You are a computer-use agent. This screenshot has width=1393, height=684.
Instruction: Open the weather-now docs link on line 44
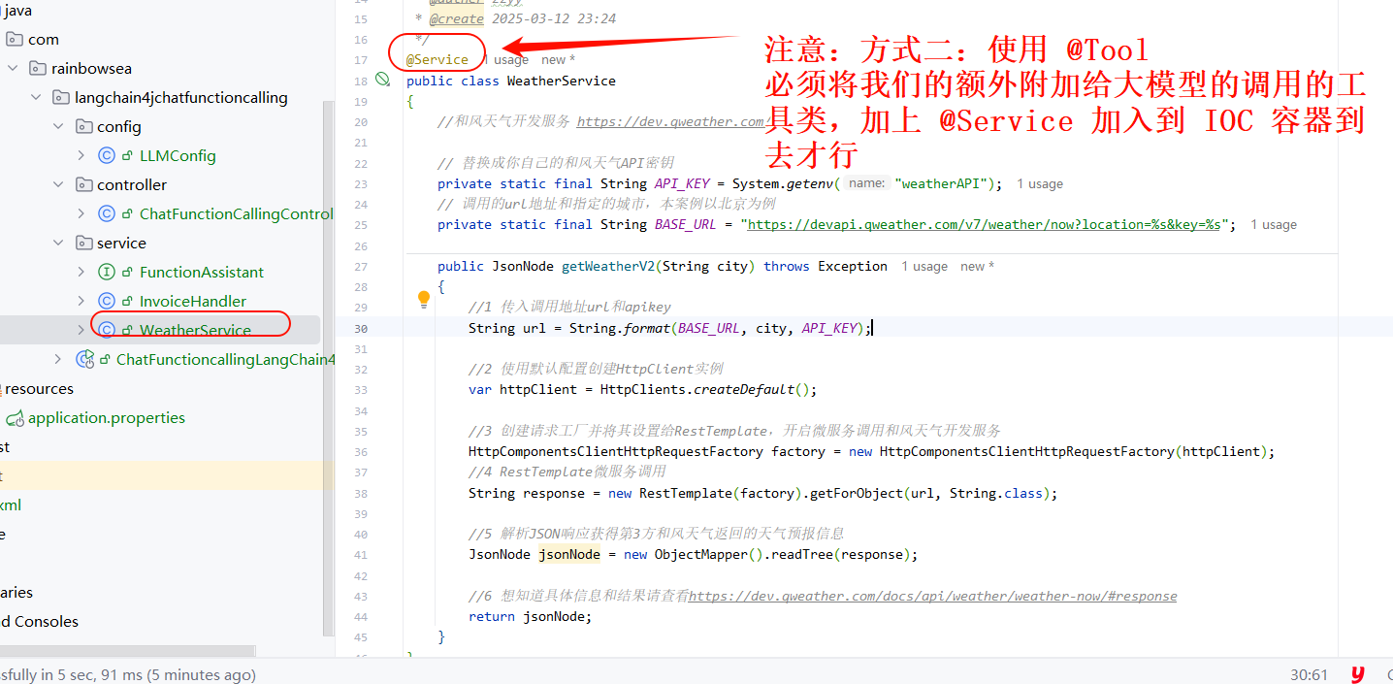pyautogui.click(x=931, y=596)
